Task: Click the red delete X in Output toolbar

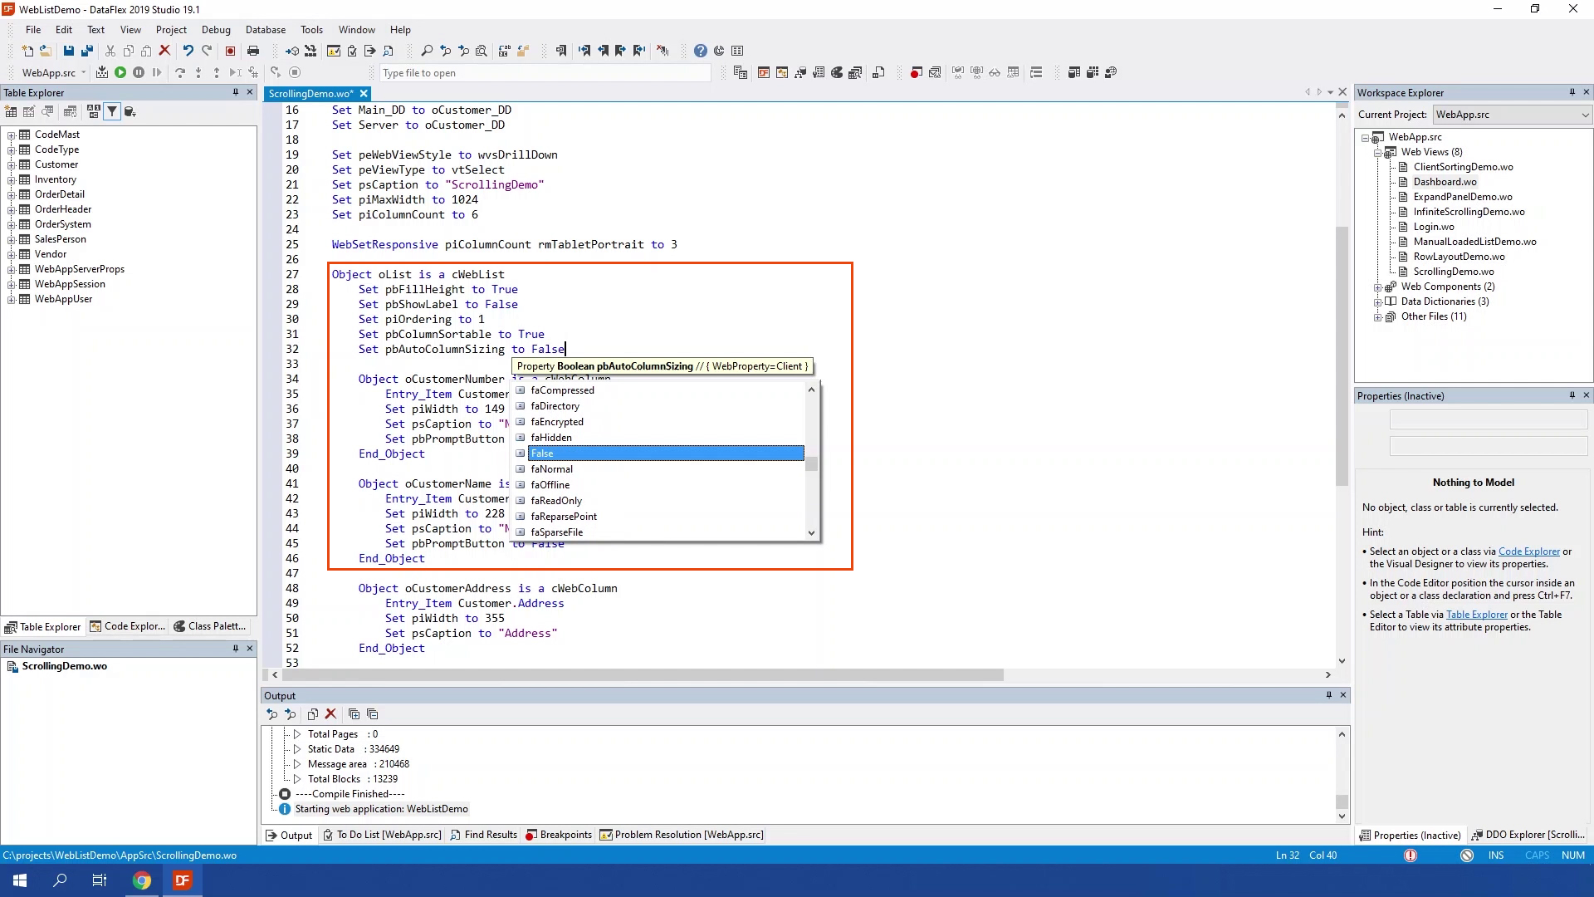Action: (330, 714)
